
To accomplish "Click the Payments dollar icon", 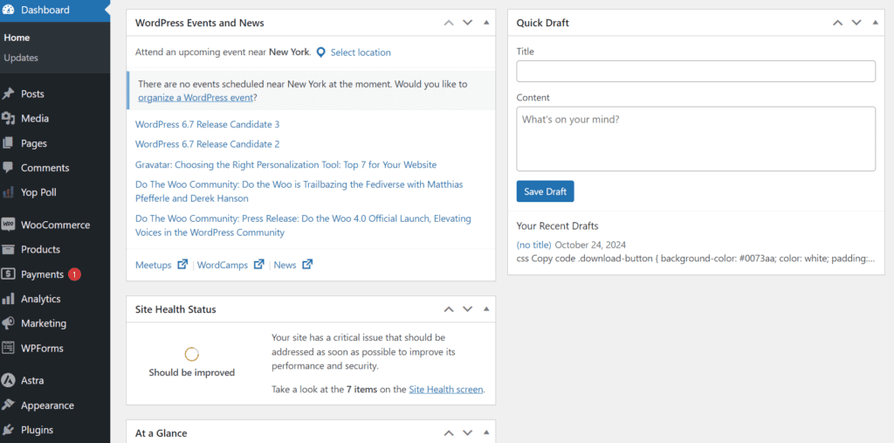I will click(8, 274).
